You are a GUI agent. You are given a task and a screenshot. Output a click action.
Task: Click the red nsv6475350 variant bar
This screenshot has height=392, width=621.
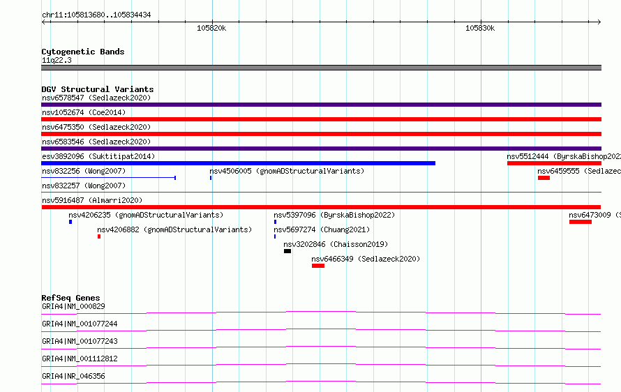321,134
